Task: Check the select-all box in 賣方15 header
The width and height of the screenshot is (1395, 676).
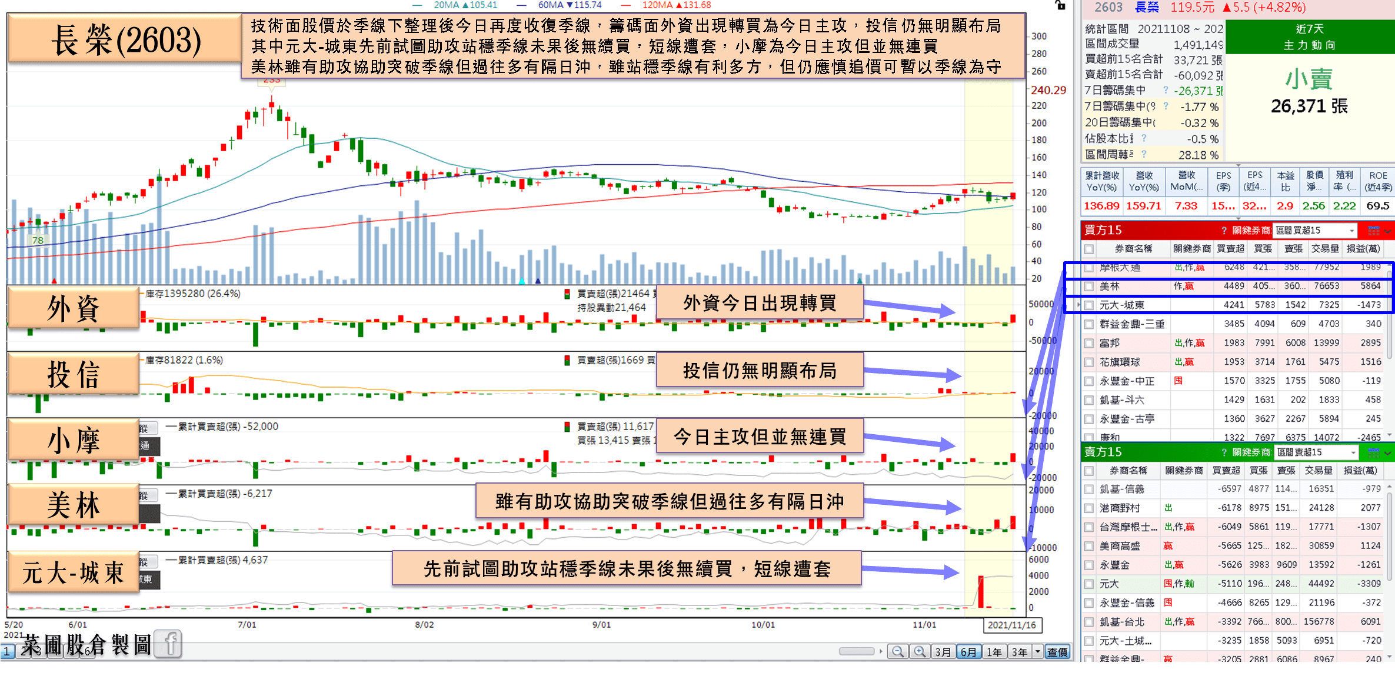Action: click(1089, 471)
